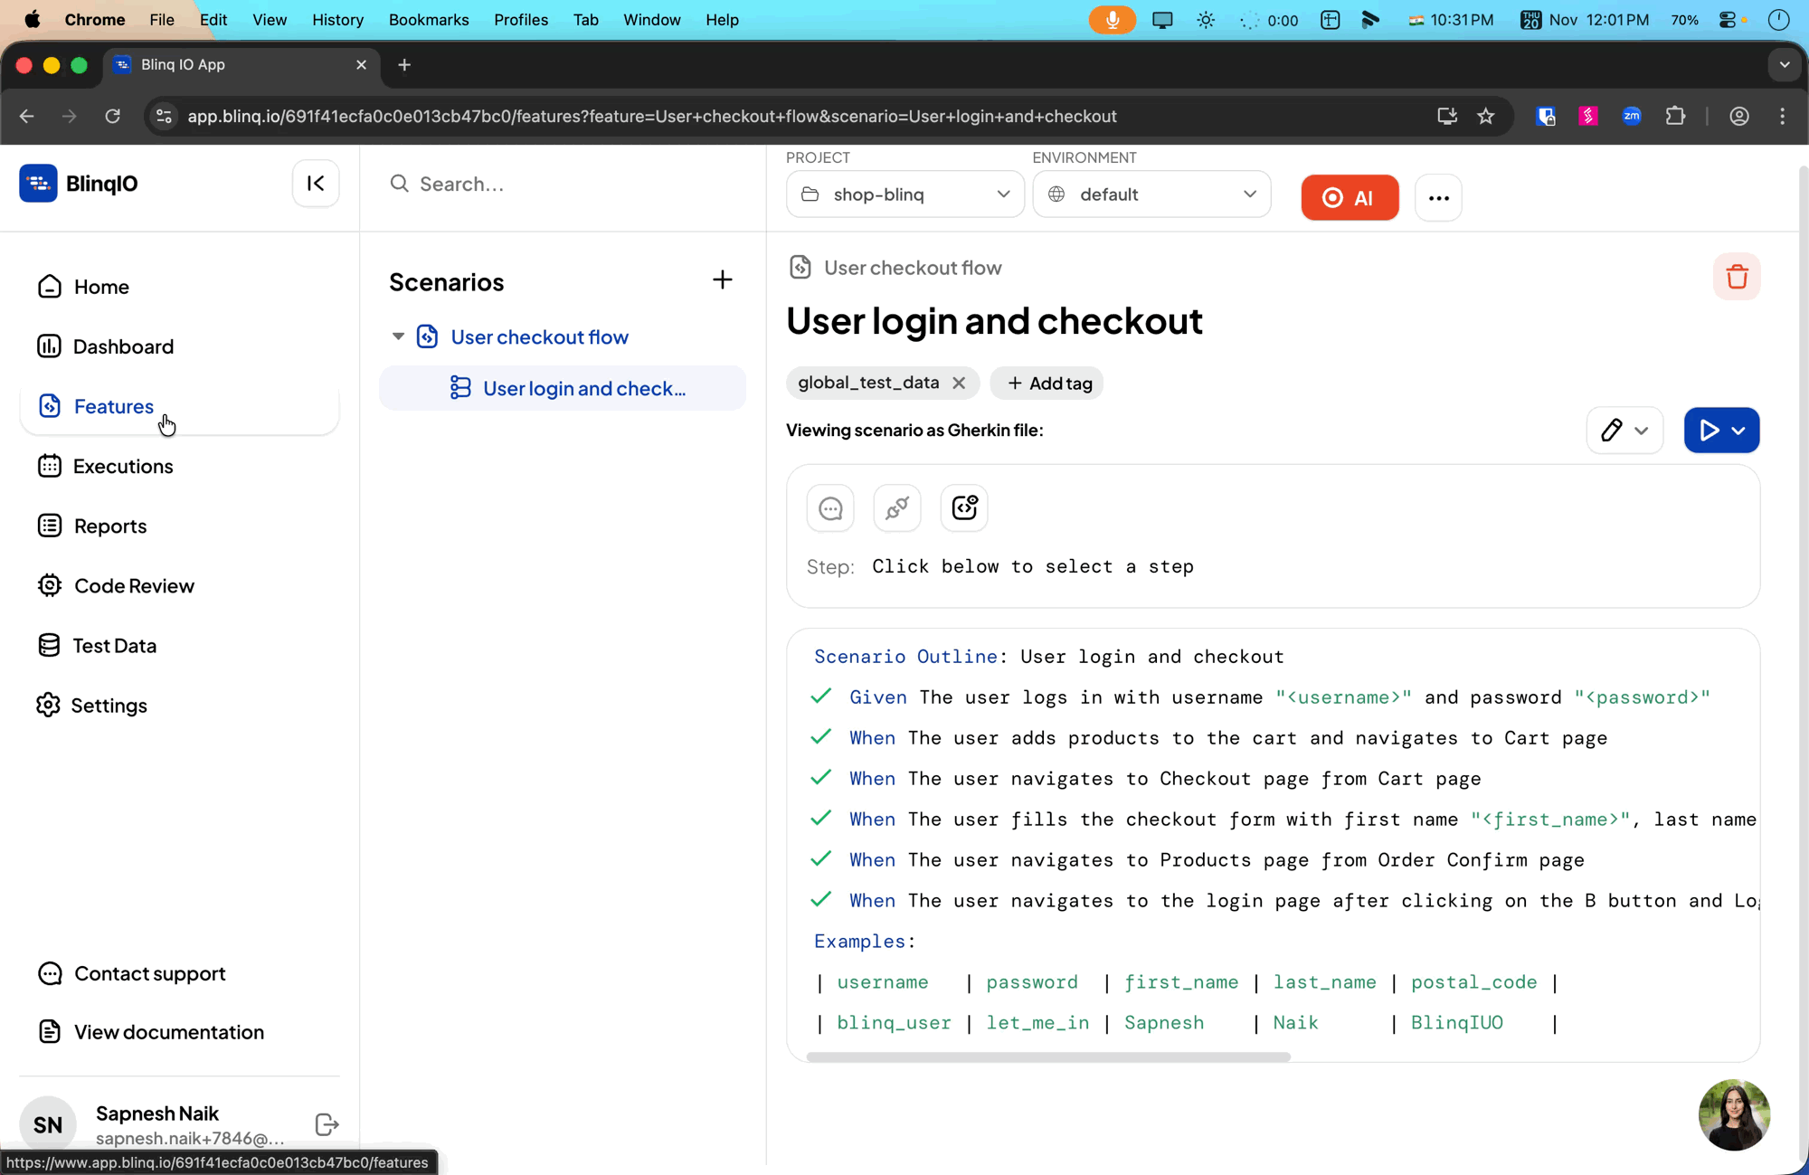Click the logout icon beside Sapnesh Naik

coord(327,1124)
